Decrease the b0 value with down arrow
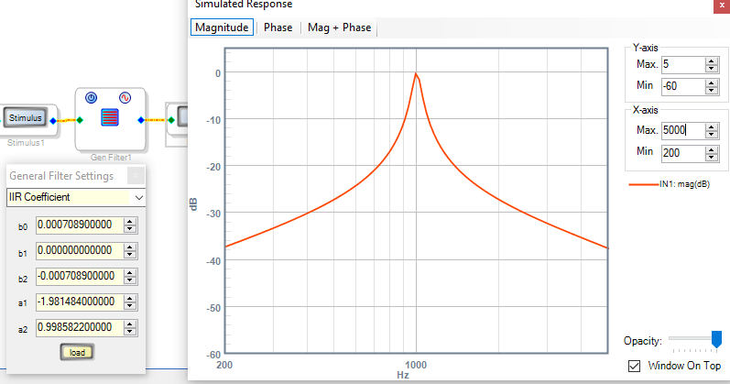This screenshot has width=730, height=384. [x=130, y=229]
